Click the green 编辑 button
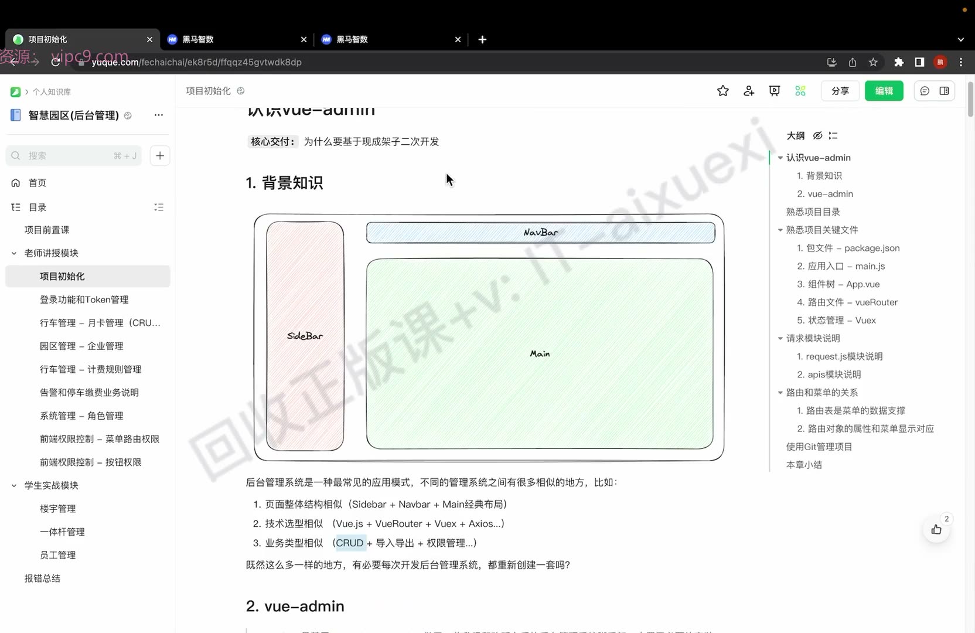The height and width of the screenshot is (633, 975). pos(884,91)
